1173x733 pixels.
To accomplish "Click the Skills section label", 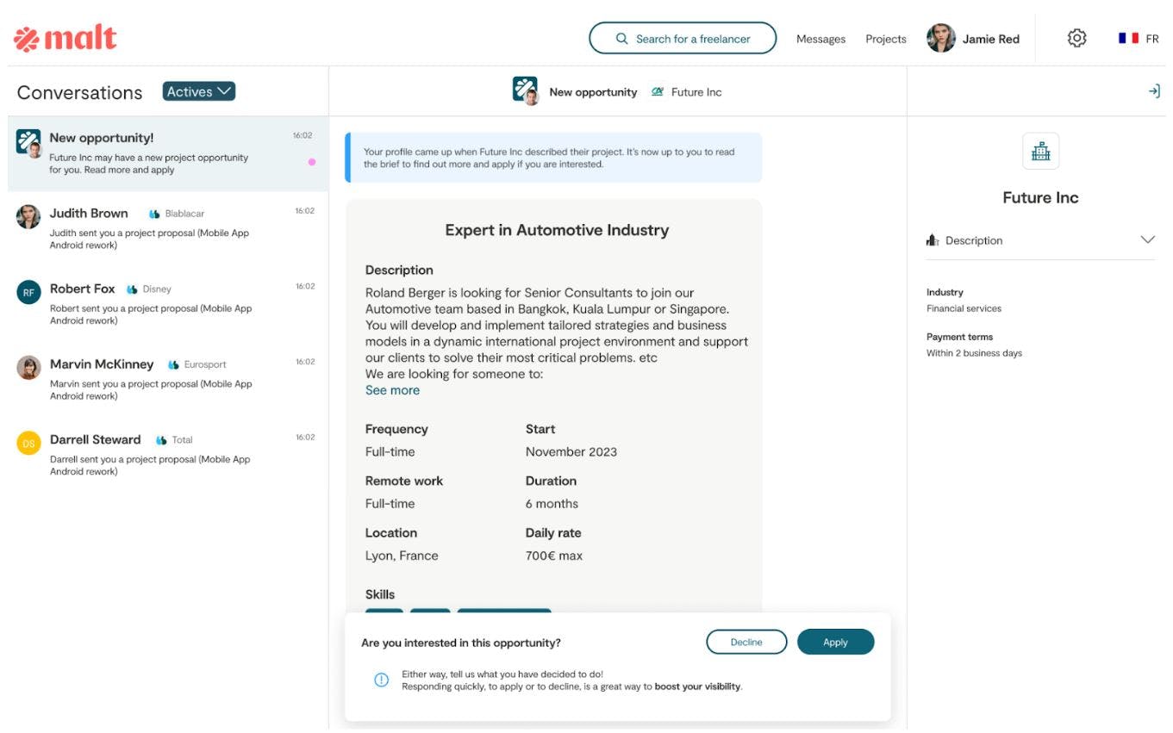I will (x=380, y=594).
